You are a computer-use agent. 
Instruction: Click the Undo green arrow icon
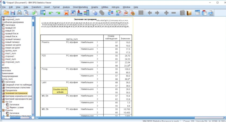[x=51, y=13]
